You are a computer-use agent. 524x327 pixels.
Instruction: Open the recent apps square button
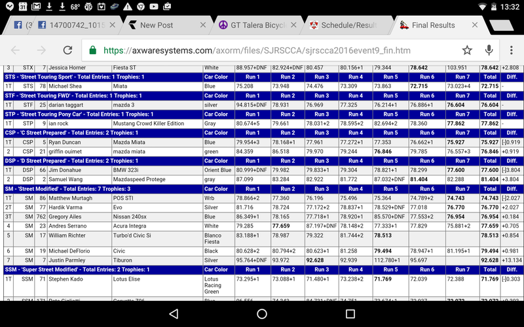tap(350, 314)
